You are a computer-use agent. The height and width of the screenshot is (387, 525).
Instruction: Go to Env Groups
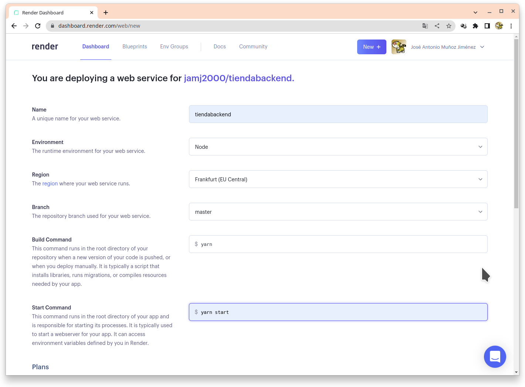(x=174, y=47)
